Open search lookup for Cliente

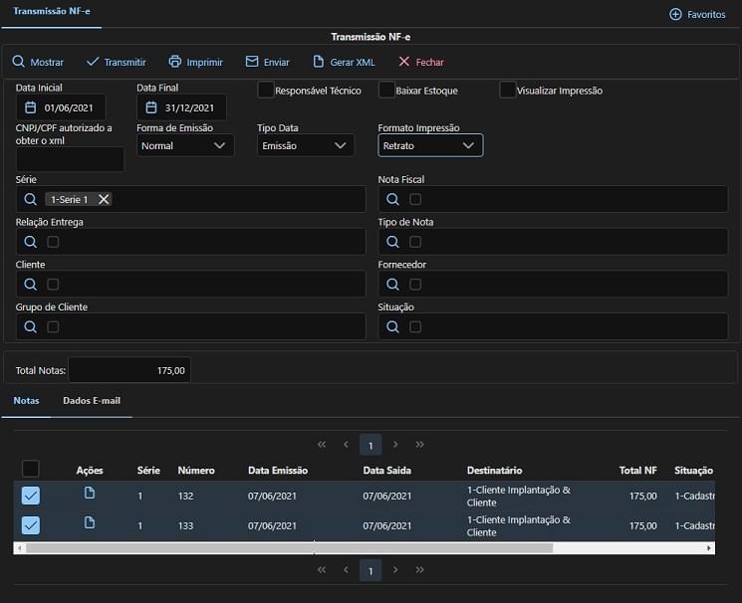[30, 285]
